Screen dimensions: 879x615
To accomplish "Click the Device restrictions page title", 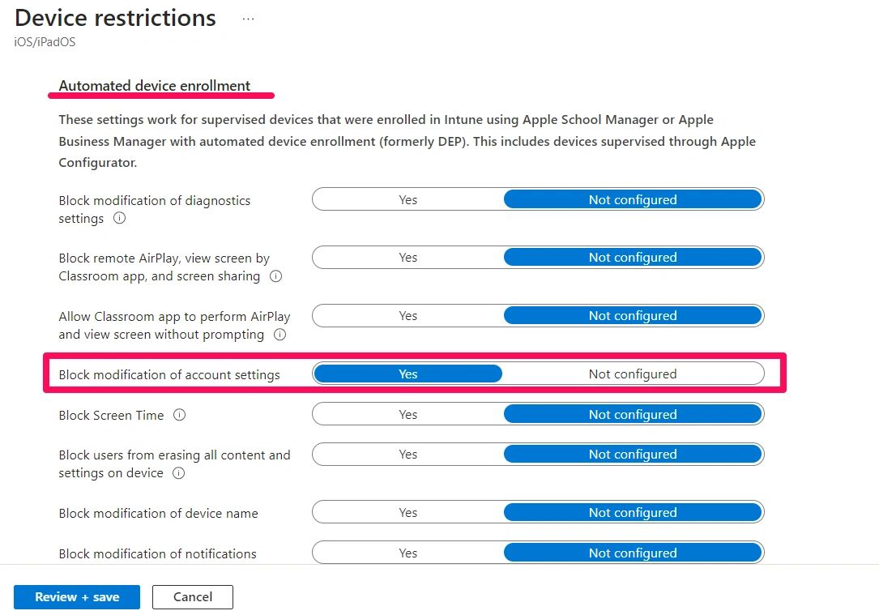I will [114, 17].
